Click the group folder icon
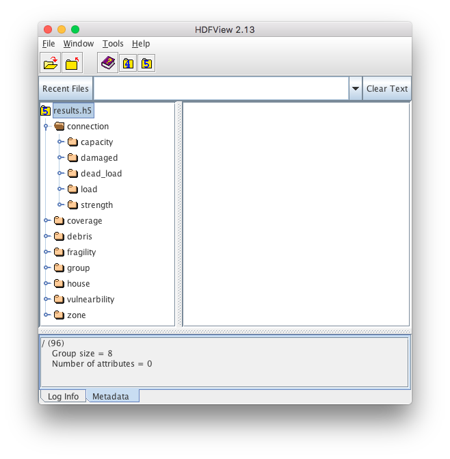The width and height of the screenshot is (450, 459). (59, 268)
